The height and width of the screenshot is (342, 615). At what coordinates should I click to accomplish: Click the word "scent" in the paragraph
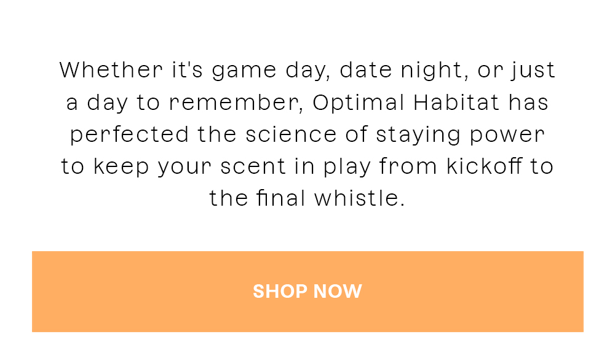pyautogui.click(x=253, y=166)
